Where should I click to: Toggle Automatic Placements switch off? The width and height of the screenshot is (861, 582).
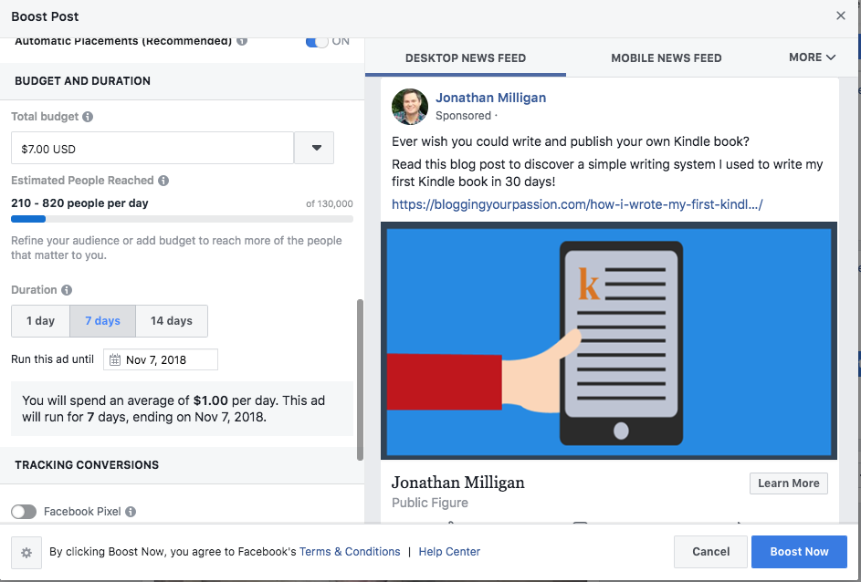[x=317, y=42]
